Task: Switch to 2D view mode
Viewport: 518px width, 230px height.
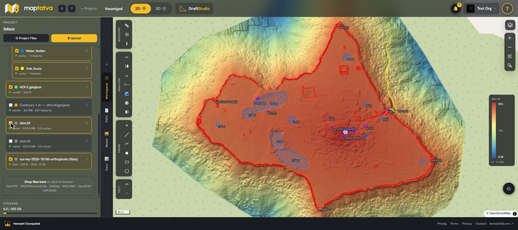Action: point(141,9)
